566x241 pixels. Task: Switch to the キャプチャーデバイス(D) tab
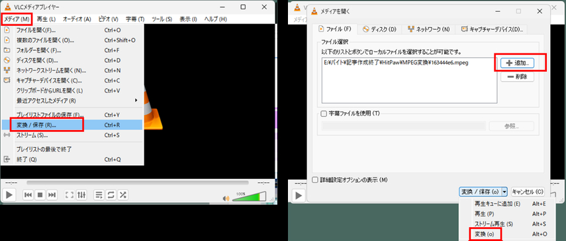[x=492, y=29]
